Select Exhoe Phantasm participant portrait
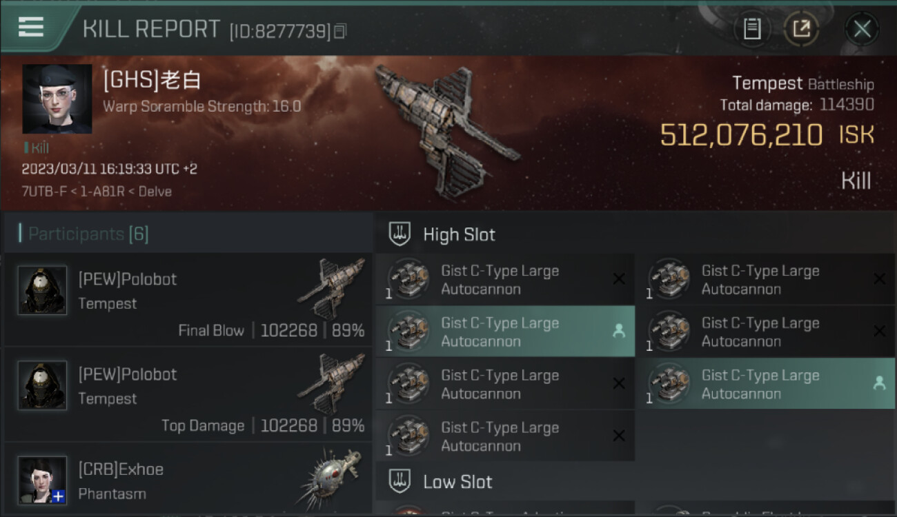The image size is (897, 517). 43,480
